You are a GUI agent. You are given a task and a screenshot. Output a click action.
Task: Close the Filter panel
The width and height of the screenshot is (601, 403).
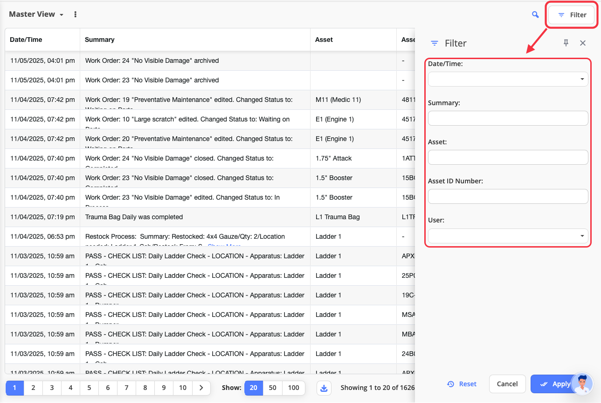click(583, 43)
